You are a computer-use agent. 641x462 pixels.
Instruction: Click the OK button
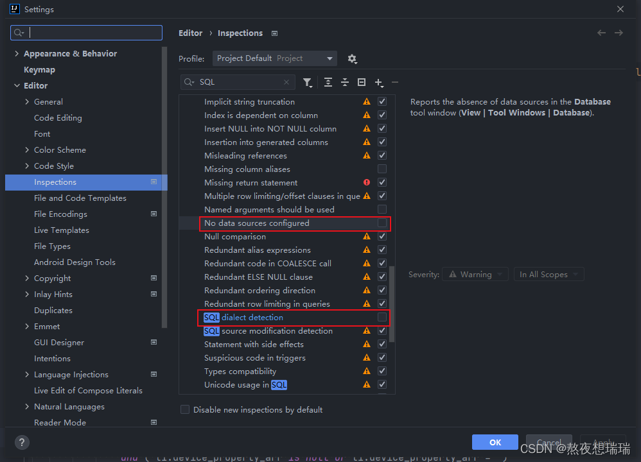pyautogui.click(x=495, y=442)
